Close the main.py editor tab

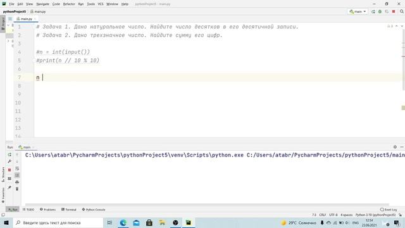(x=35, y=19)
